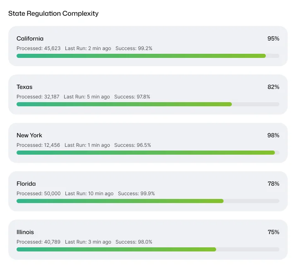Click Florida's Processed: 50,000 text
Image resolution: width=296 pixels, height=268 pixels.
[39, 194]
